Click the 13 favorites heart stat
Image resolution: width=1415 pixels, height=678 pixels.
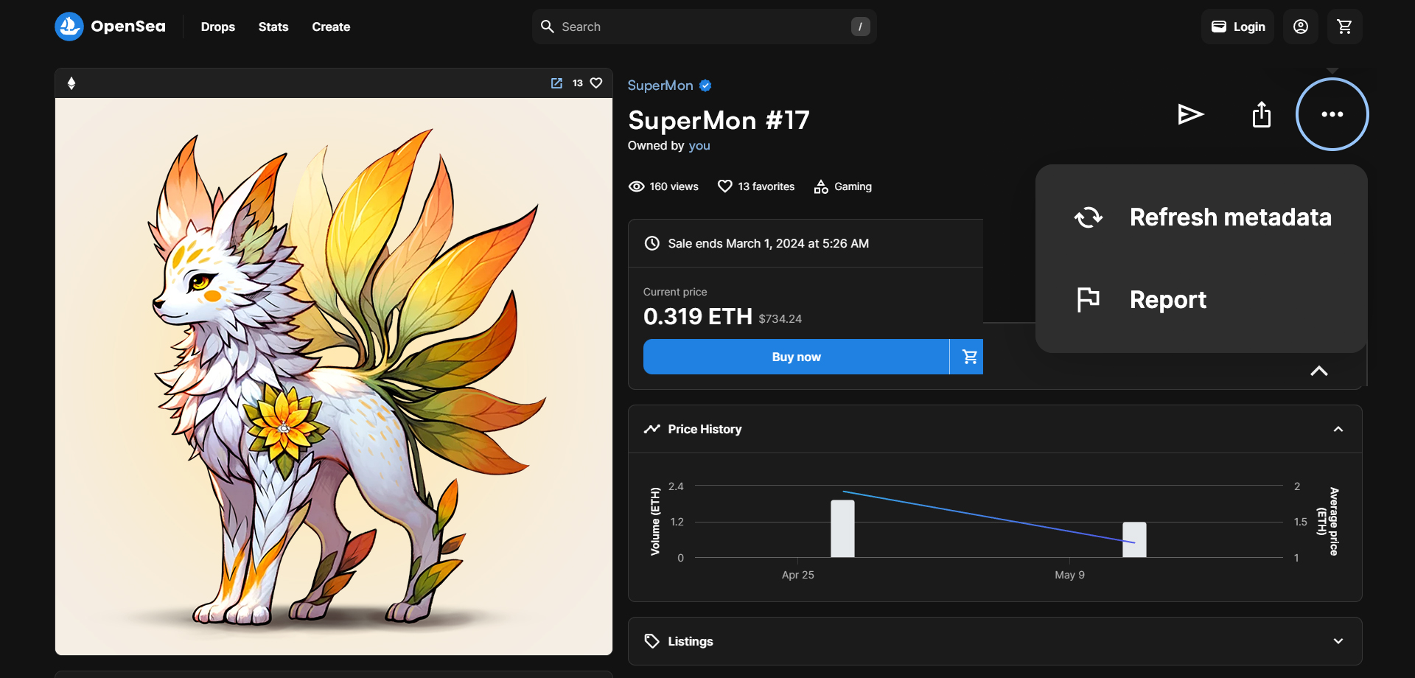tap(756, 186)
